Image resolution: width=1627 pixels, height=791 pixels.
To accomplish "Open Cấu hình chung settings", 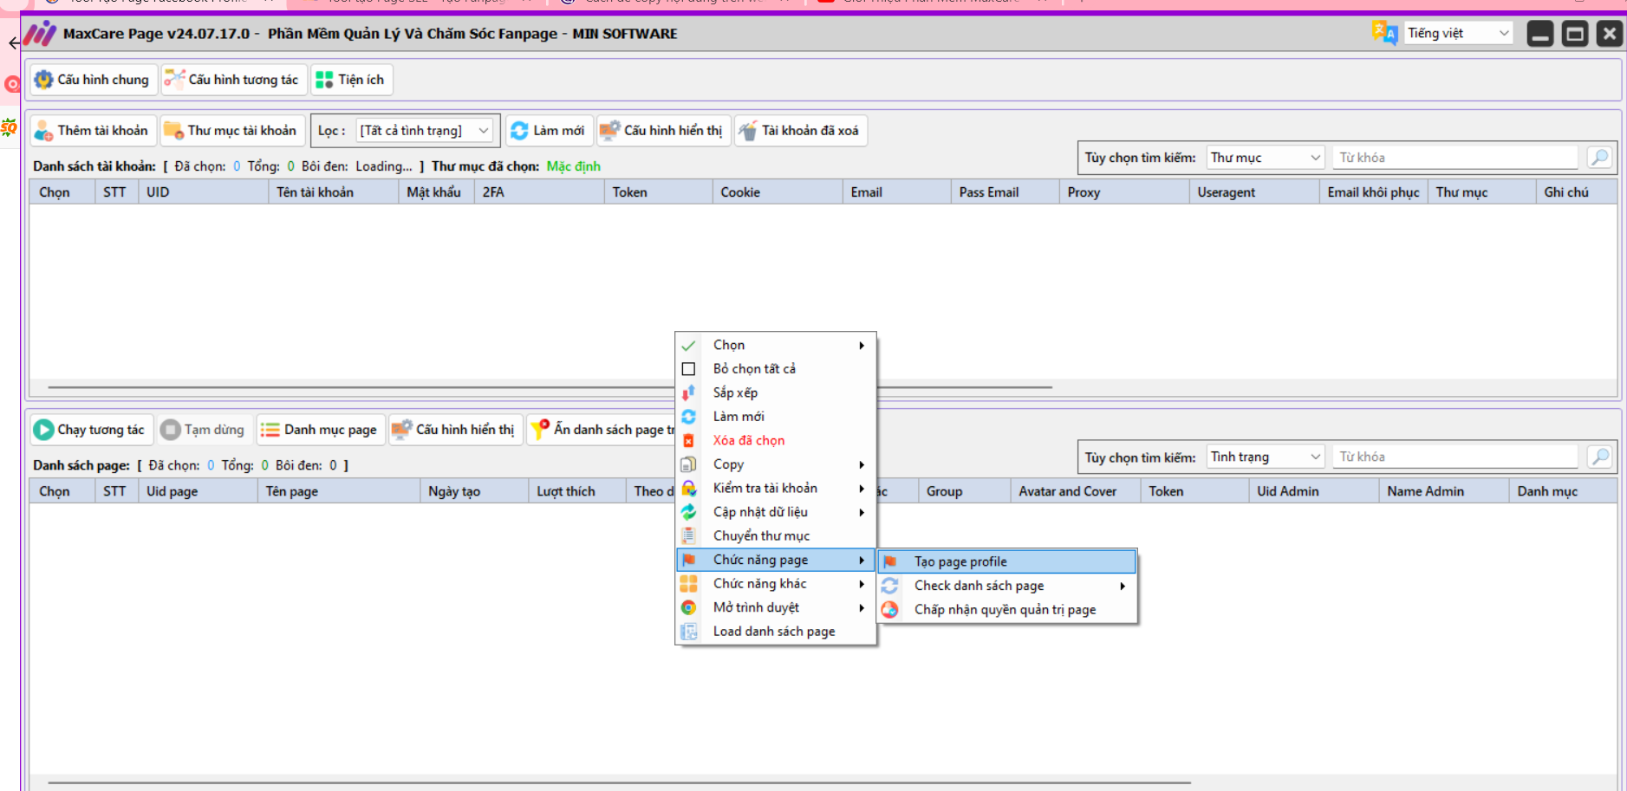I will pyautogui.click(x=94, y=80).
